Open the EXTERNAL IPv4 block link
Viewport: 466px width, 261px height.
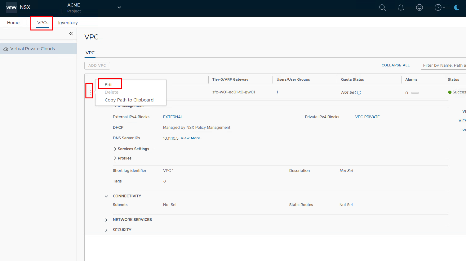click(173, 117)
